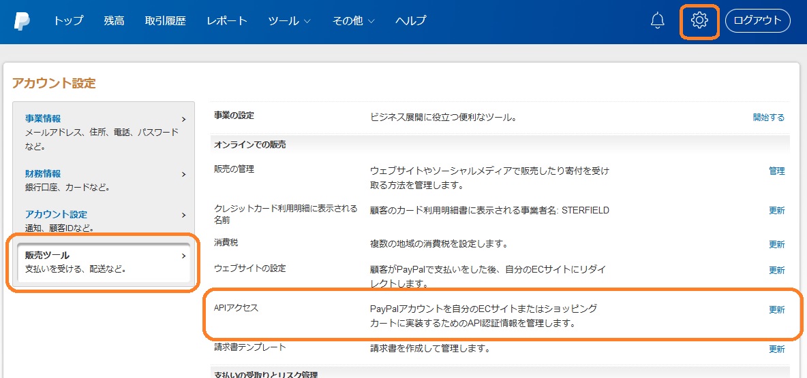
Task: Expand the その他 dropdown menu
Action: click(353, 21)
